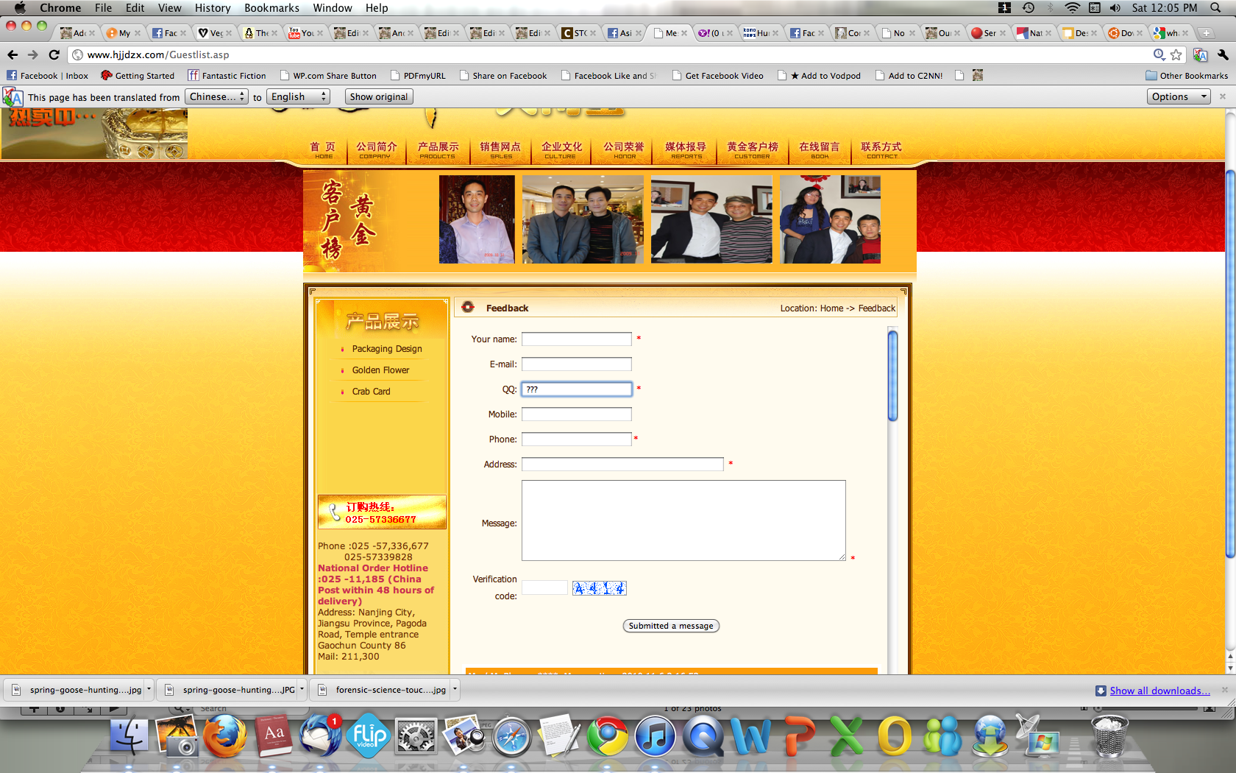Open the Golden Flower product link
This screenshot has height=773, width=1236.
click(x=380, y=370)
